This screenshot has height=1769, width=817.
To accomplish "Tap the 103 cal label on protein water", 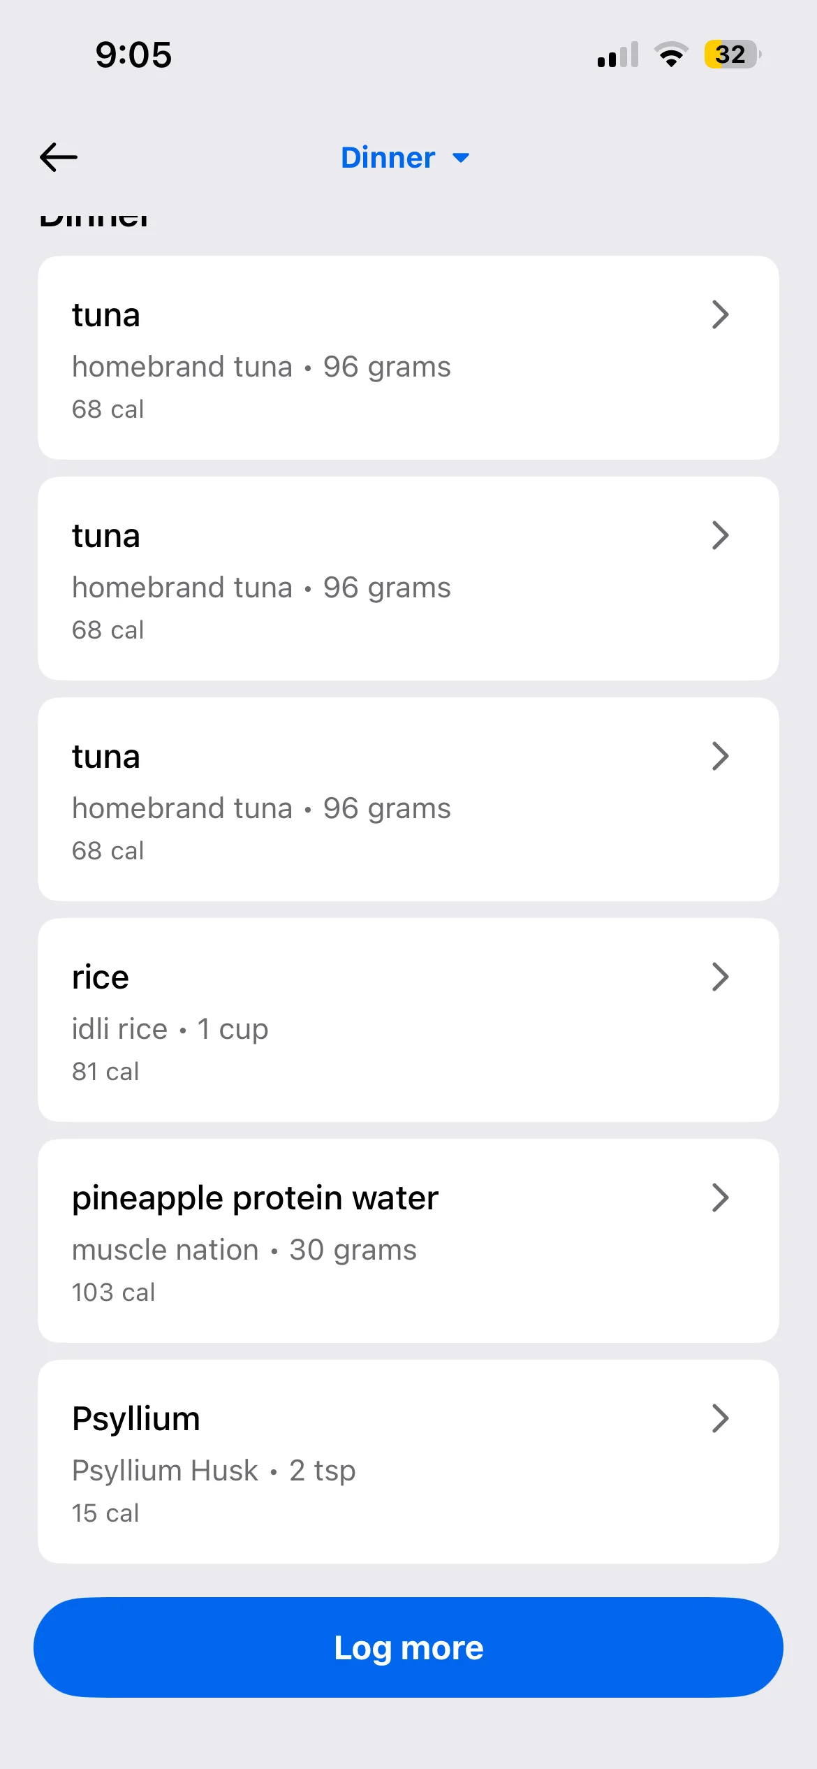I will 113,1293.
